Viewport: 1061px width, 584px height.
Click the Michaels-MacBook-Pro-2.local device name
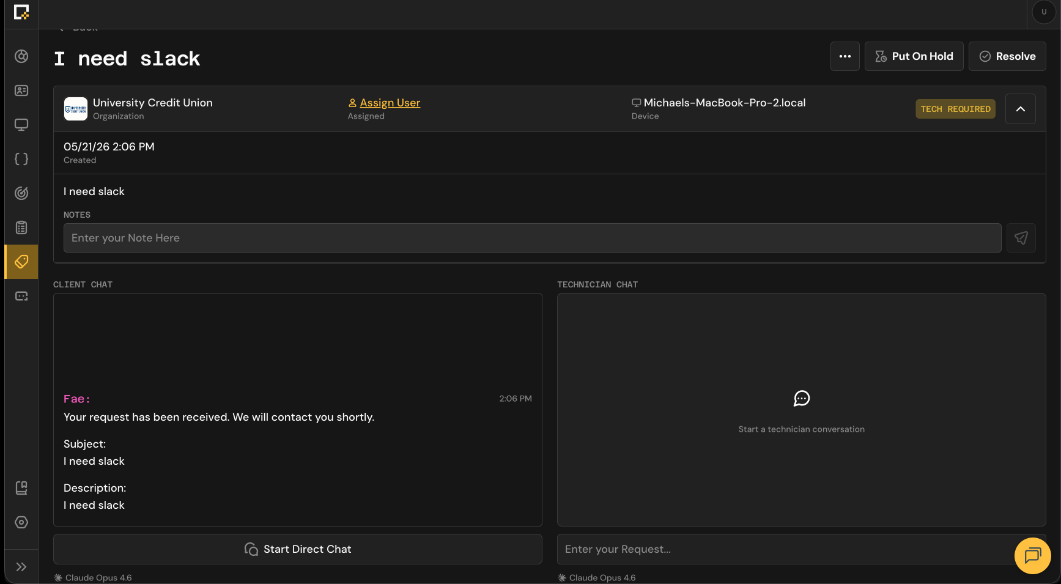[725, 103]
